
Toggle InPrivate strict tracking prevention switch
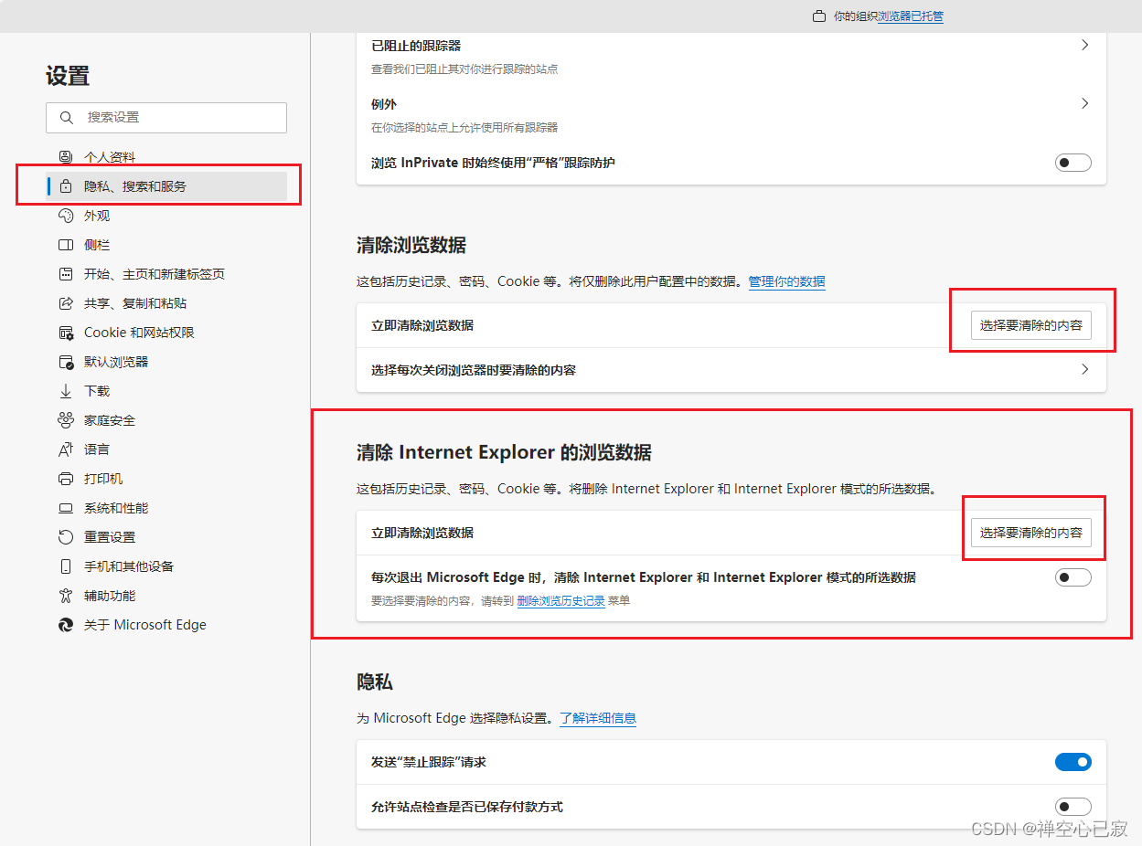(x=1073, y=163)
